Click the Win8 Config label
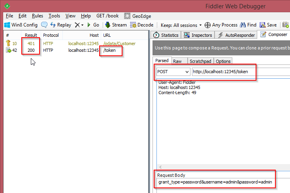 24,25
